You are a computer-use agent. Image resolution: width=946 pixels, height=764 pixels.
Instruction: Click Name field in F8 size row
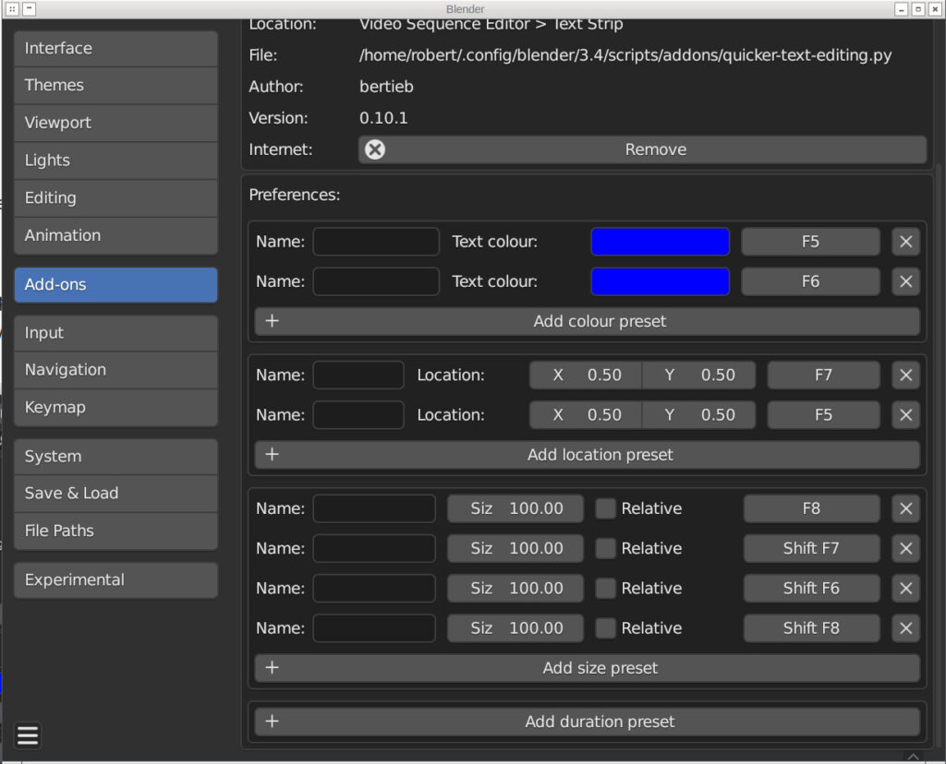(374, 508)
